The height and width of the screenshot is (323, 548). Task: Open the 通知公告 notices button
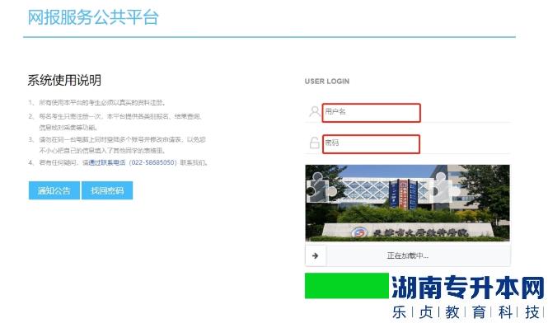54,190
